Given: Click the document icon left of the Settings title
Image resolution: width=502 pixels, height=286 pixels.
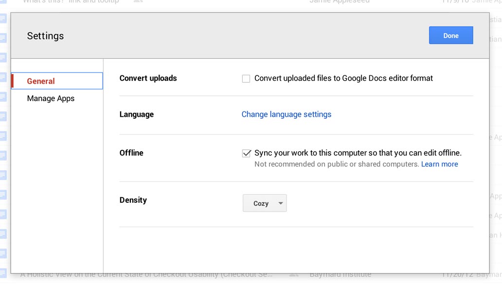Looking at the screenshot, I should click(3, 38).
